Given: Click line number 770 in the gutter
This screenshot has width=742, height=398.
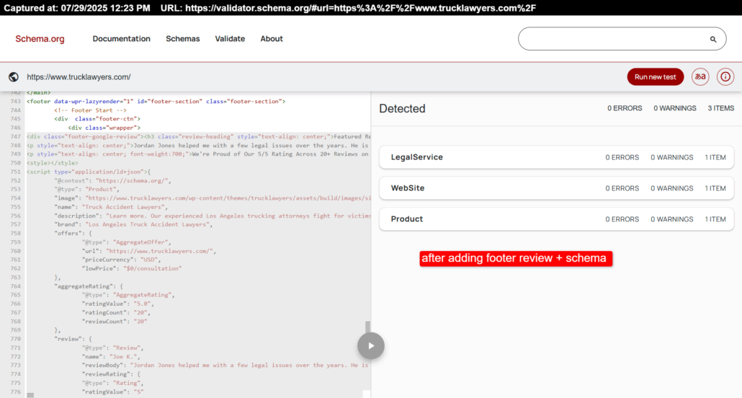Looking at the screenshot, I should [15, 340].
